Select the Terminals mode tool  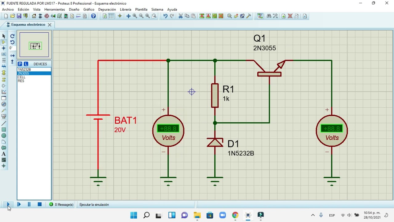point(4,80)
